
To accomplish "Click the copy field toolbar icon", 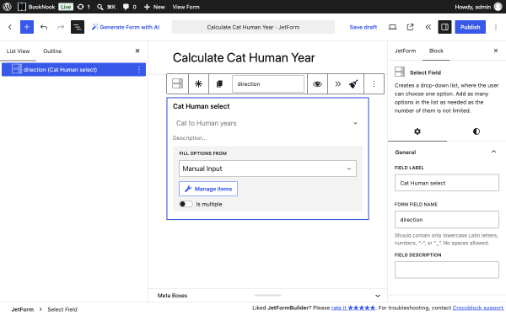I will pyautogui.click(x=219, y=83).
